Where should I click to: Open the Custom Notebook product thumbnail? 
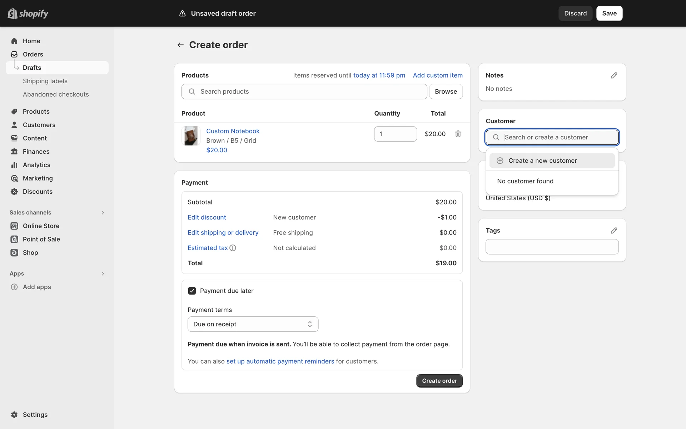coord(191,136)
